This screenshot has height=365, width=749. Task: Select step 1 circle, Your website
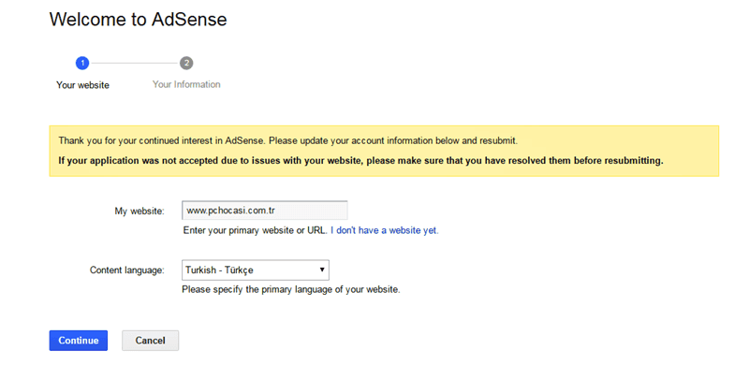point(82,63)
